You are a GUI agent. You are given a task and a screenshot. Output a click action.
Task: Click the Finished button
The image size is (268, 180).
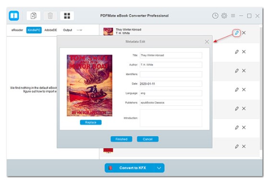pos(121,139)
